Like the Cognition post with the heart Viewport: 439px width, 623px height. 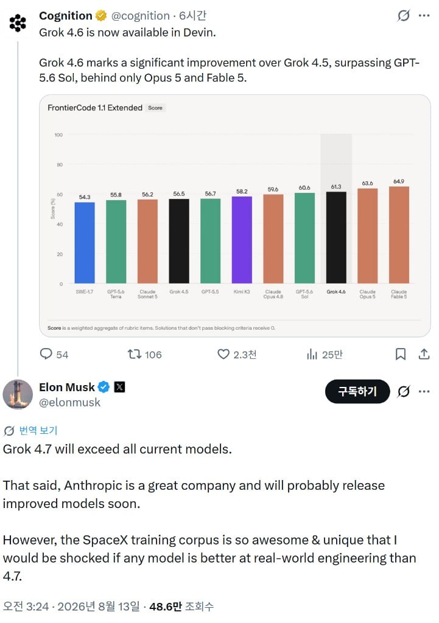[x=223, y=353]
